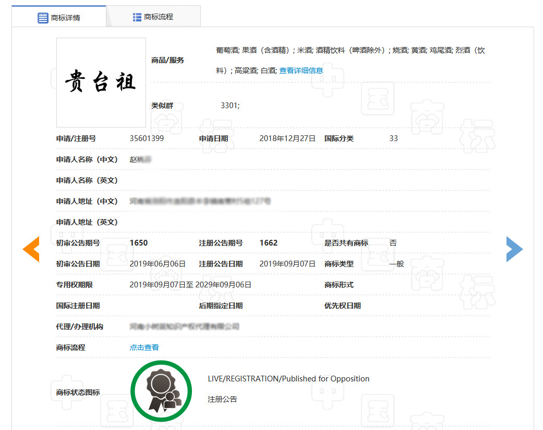Image resolution: width=543 pixels, height=430 pixels.
Task: Select preliminary announcement issue 1650
Action: tap(139, 243)
